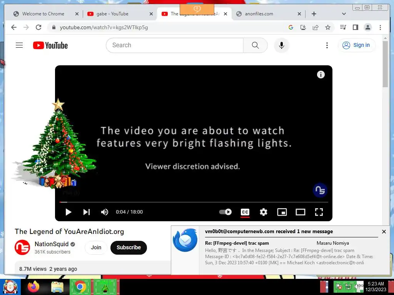Click into the YouTube Search field
This screenshot has height=295, width=394.
[175, 45]
